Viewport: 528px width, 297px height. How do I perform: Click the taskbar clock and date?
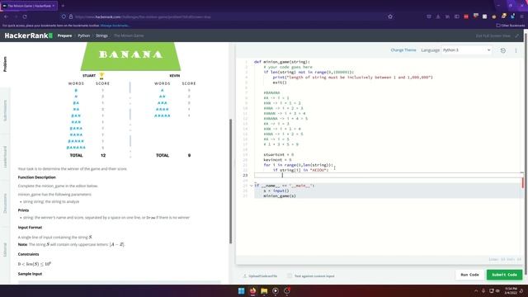click(x=511, y=290)
